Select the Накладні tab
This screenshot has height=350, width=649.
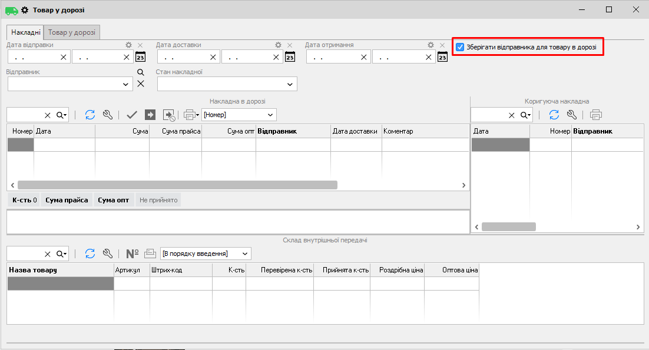pos(25,32)
